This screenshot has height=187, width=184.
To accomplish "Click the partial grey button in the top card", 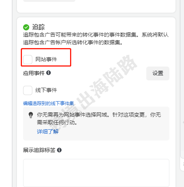I will click(49, 1).
